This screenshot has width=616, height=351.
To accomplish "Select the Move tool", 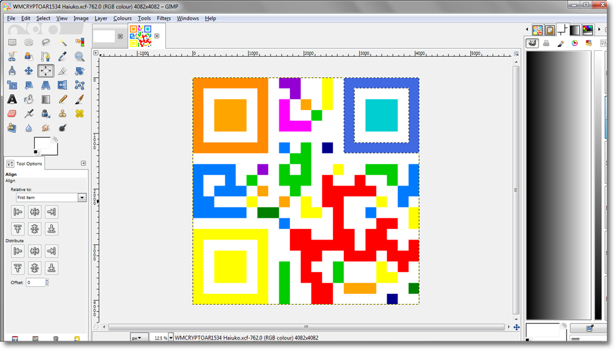I will point(29,71).
